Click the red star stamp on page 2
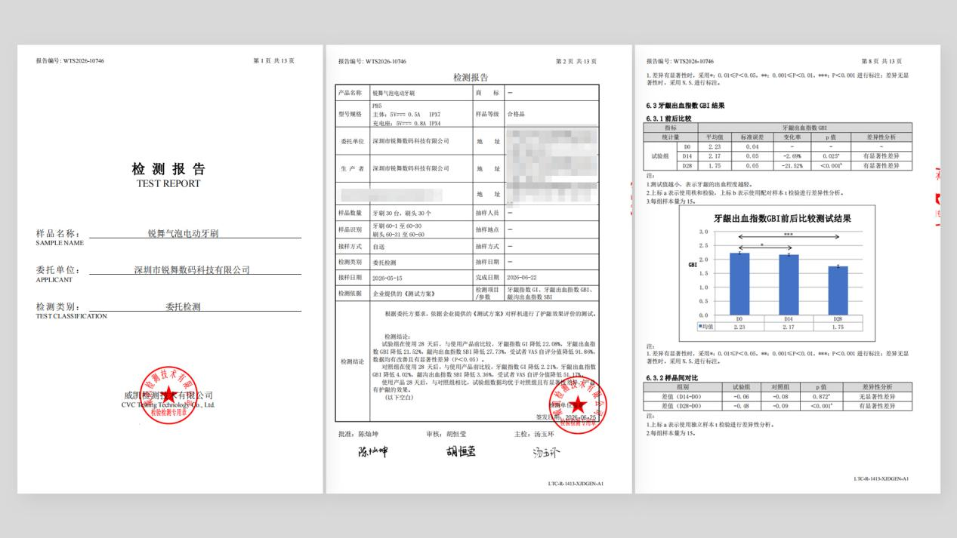 578,403
